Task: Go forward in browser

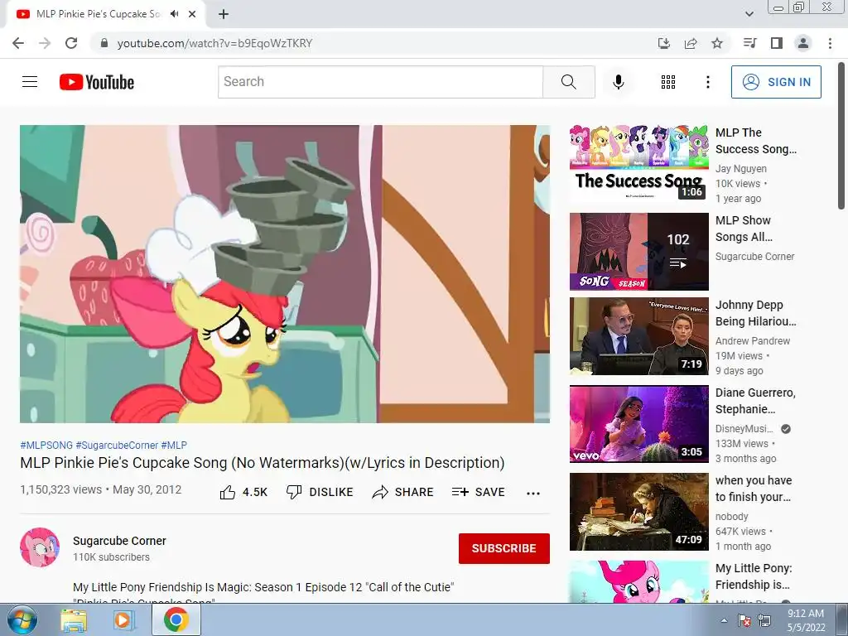Action: click(x=45, y=43)
